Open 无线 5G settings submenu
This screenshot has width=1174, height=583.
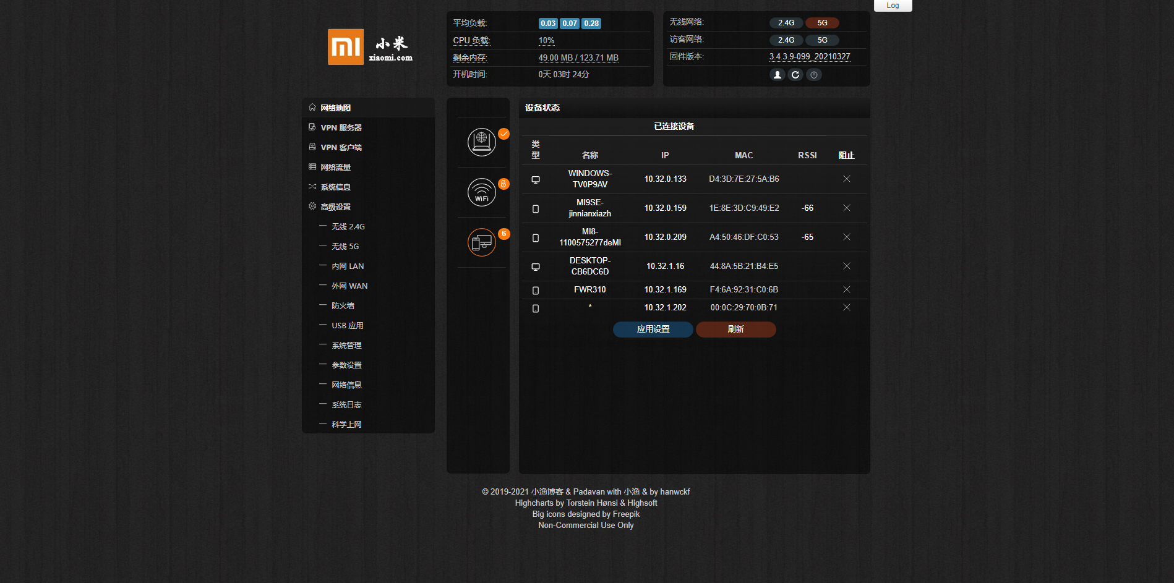(345, 247)
